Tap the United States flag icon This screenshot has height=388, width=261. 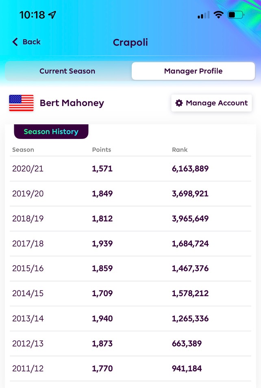(21, 103)
